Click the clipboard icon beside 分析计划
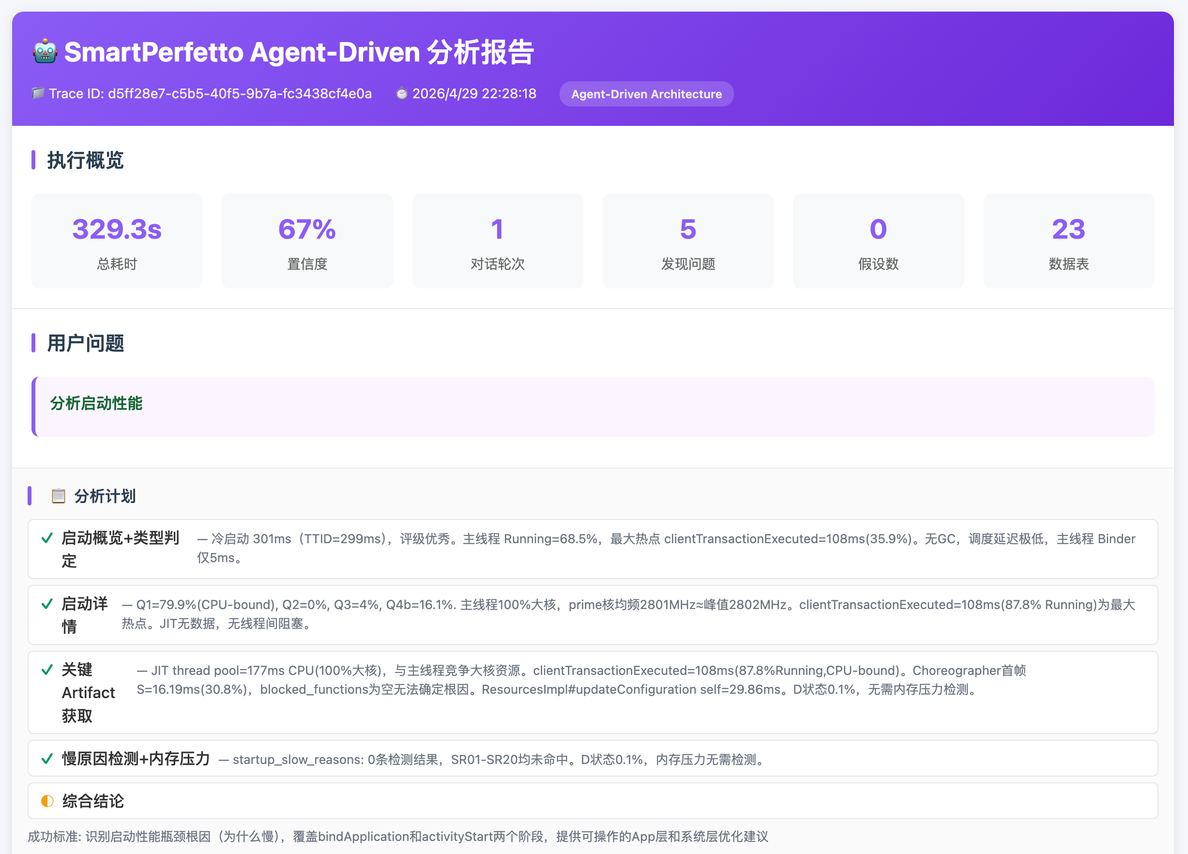Image resolution: width=1188 pixels, height=854 pixels. [58, 495]
